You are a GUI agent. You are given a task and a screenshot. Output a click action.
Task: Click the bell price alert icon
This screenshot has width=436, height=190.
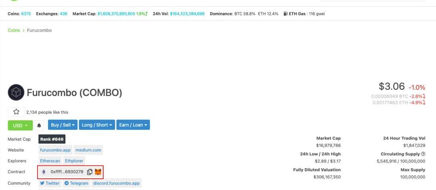tap(39, 125)
